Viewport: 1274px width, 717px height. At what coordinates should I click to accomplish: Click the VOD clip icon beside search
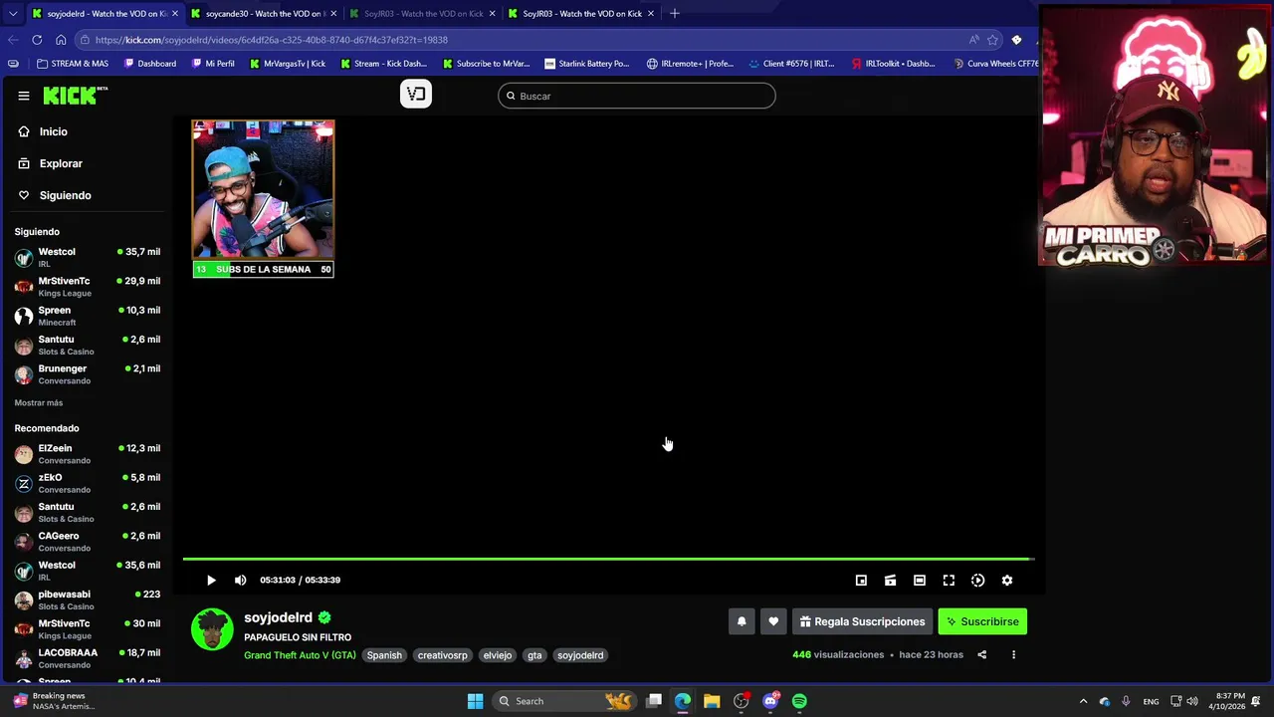(x=416, y=94)
